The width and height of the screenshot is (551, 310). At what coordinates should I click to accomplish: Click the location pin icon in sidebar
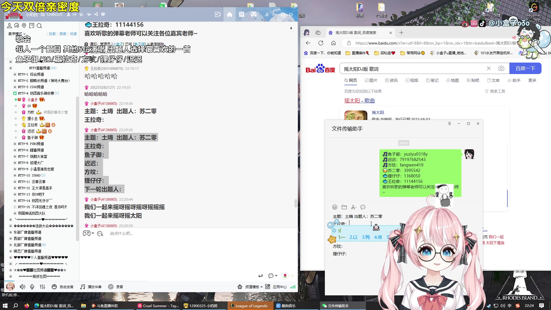click(24, 26)
